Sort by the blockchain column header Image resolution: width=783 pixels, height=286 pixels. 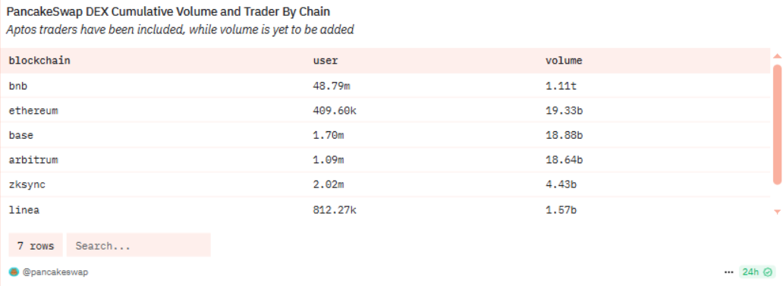click(39, 61)
